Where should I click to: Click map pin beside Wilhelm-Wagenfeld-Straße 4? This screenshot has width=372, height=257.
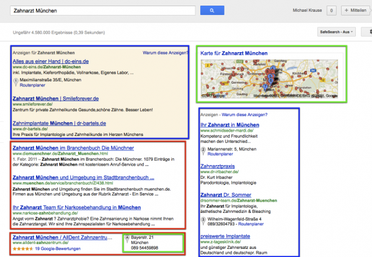click(x=203, y=221)
